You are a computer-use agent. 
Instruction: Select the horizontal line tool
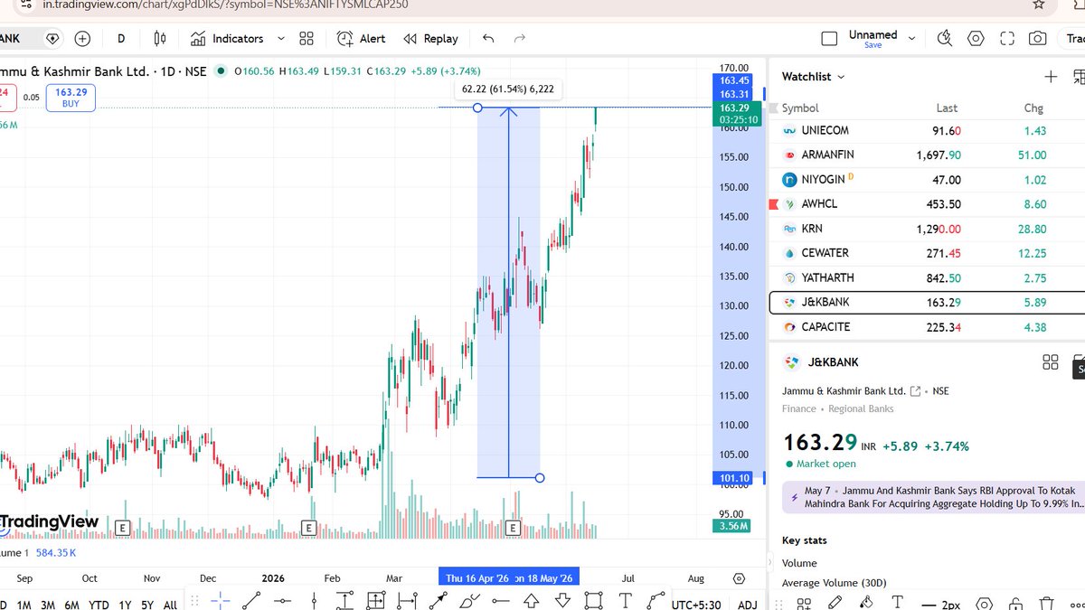pyautogui.click(x=283, y=601)
